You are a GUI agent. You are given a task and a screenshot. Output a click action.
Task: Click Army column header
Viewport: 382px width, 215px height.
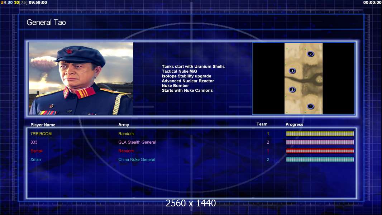coord(124,125)
